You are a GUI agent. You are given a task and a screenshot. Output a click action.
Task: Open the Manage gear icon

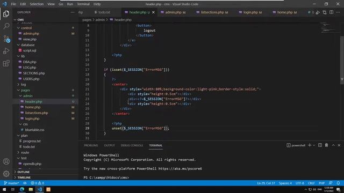(6, 174)
